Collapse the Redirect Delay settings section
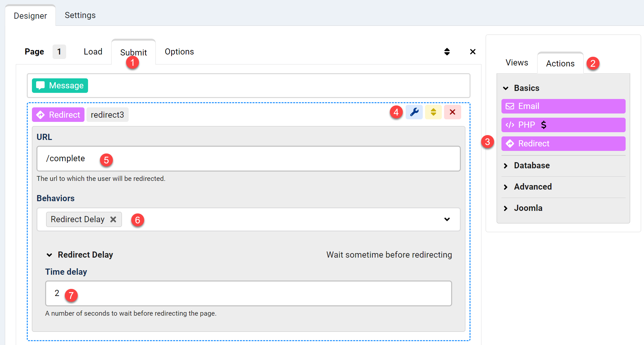This screenshot has width=644, height=345. pos(49,255)
